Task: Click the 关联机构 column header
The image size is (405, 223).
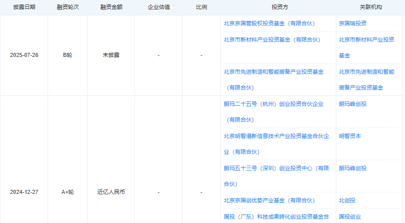Action: (371, 7)
